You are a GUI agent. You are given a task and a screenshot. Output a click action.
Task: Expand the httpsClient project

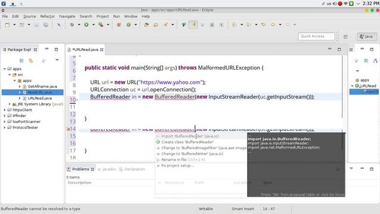[x=5, y=110]
